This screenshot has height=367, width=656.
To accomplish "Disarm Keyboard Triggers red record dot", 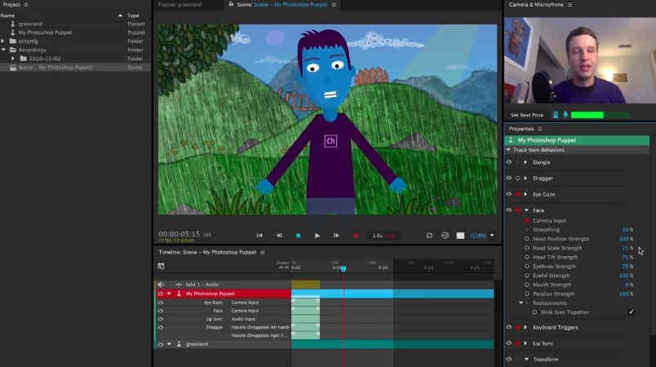I will [x=518, y=327].
